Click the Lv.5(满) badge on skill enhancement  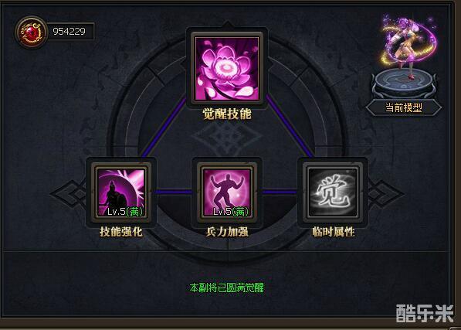(125, 212)
